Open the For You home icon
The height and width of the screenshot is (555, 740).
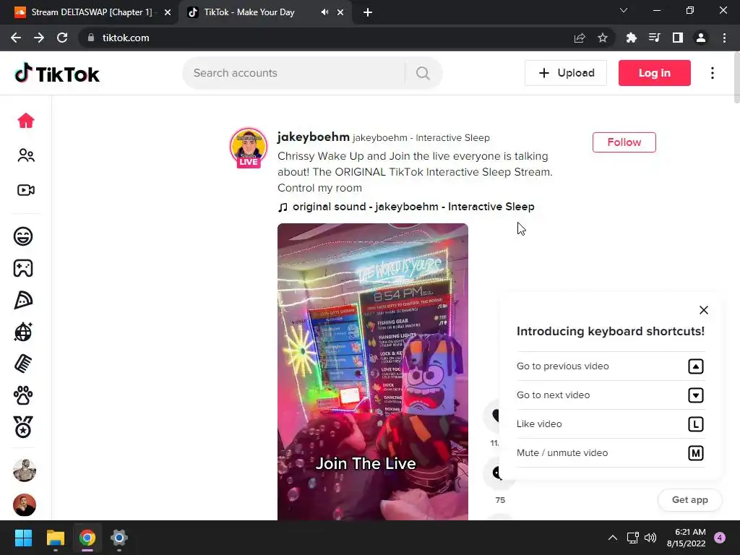(26, 121)
